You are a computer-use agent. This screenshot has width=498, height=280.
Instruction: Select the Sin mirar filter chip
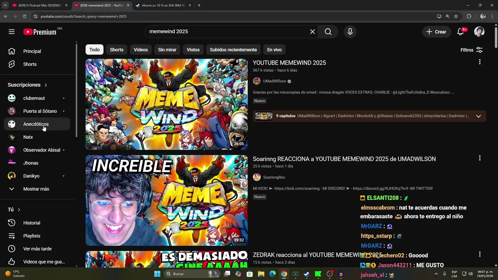pyautogui.click(x=167, y=50)
